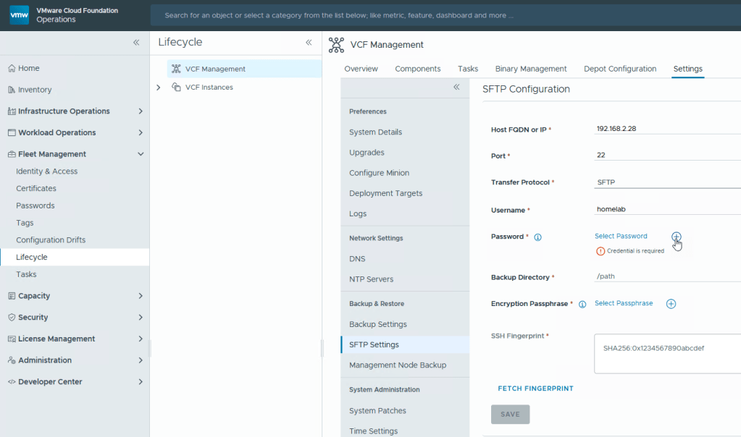This screenshot has height=437, width=741.
Task: Click the Fetch Fingerprint button
Action: point(535,389)
